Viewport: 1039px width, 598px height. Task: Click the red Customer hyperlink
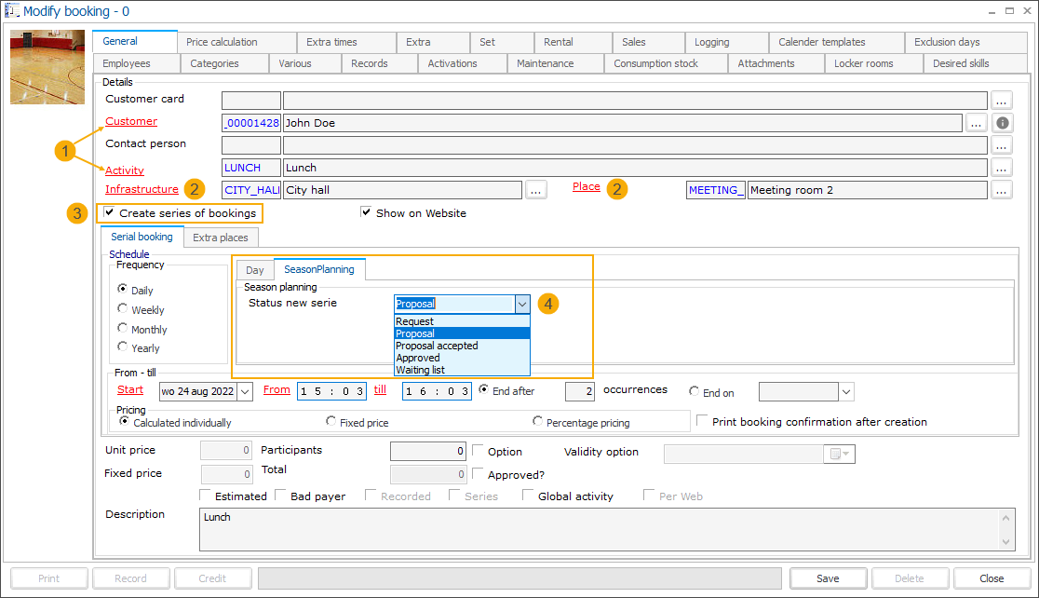[130, 121]
